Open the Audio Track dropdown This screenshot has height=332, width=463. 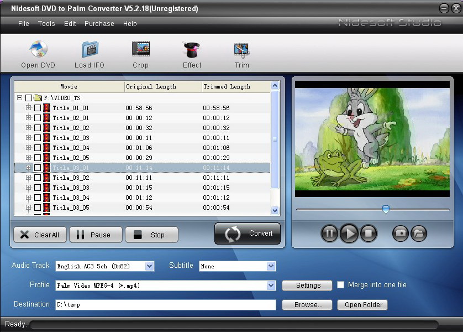click(149, 266)
